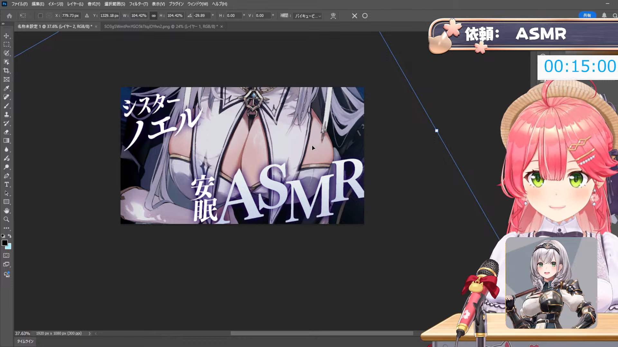Open the ファイル(F) menu
Image resolution: width=618 pixels, height=347 pixels.
tap(20, 4)
